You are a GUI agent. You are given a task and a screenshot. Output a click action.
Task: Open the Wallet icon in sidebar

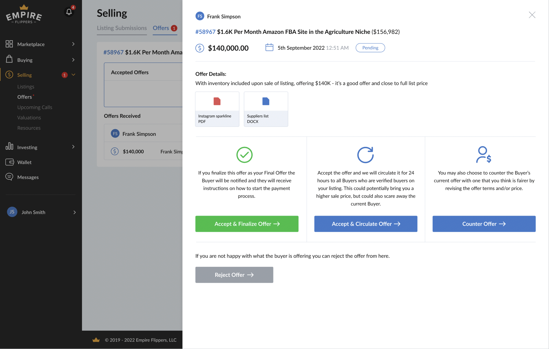click(x=9, y=162)
